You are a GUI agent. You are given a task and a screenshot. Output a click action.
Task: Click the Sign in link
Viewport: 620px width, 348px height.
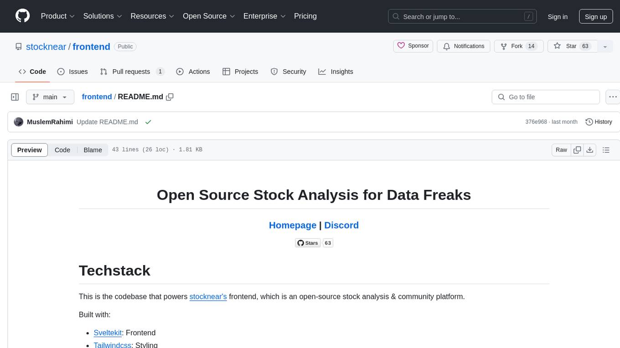(558, 16)
